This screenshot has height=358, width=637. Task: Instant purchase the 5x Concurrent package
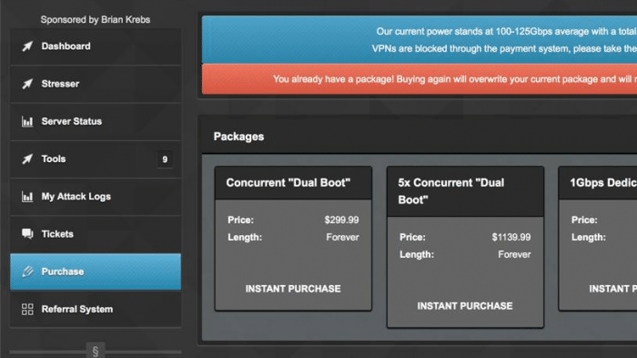(465, 306)
